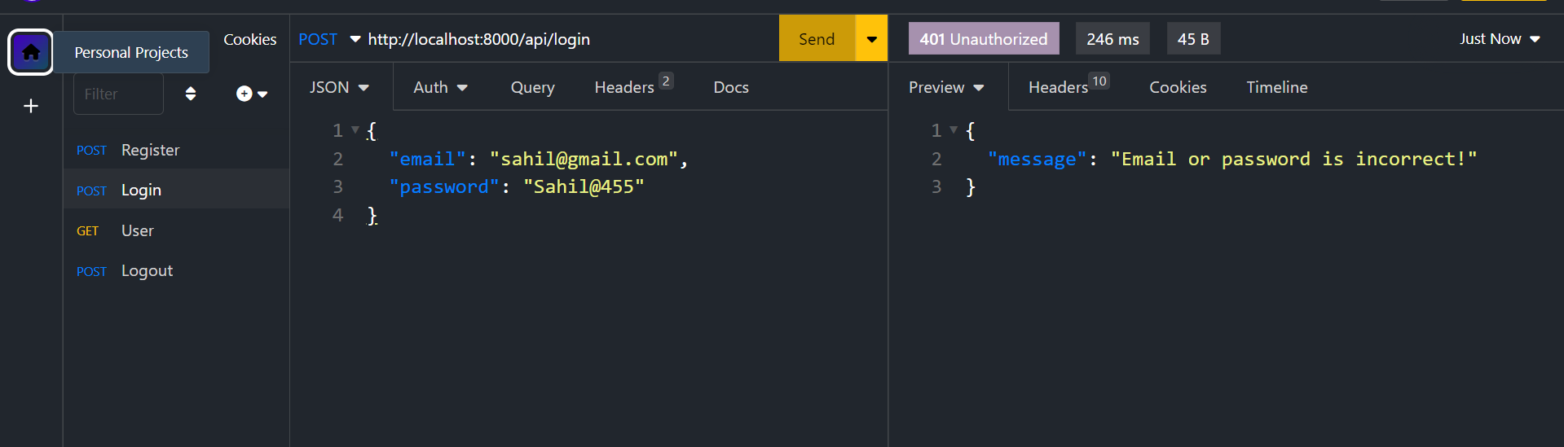The height and width of the screenshot is (447, 1564).
Task: Switch to the Query tab
Action: 532,87
